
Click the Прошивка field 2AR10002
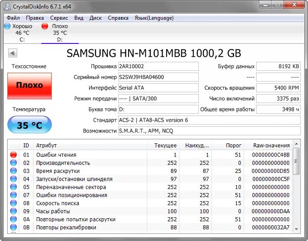[158, 66]
